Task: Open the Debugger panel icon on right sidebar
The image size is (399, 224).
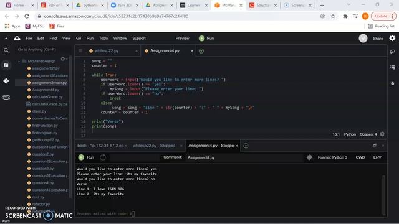Action: [x=392, y=83]
